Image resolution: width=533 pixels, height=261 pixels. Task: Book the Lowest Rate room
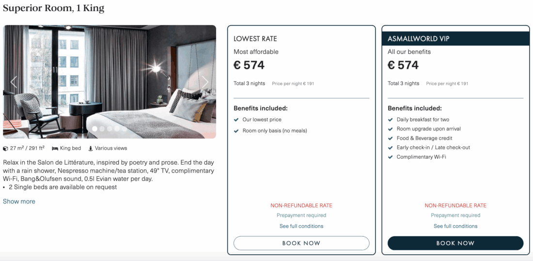[301, 243]
